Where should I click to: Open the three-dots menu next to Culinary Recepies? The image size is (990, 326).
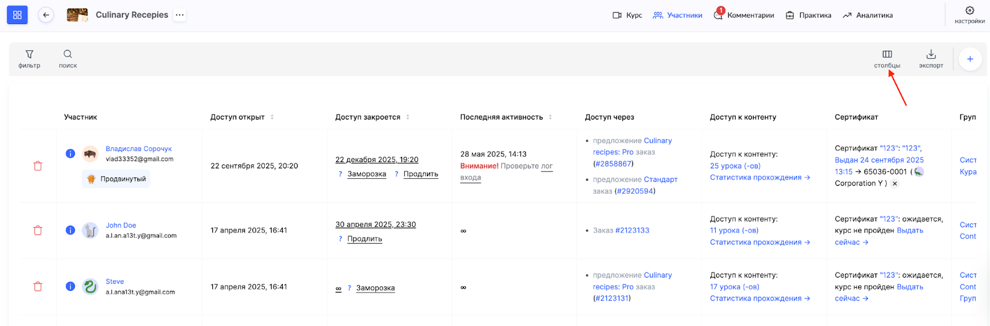point(179,15)
